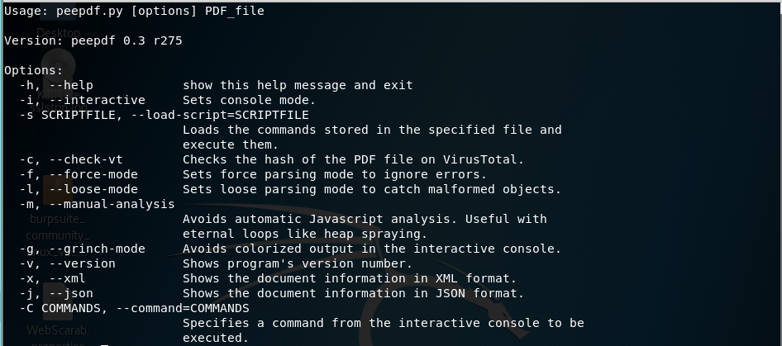Viewport: 782px width, 346px height.
Task: Click the "--manual-analysis" option flag
Action: click(107, 204)
